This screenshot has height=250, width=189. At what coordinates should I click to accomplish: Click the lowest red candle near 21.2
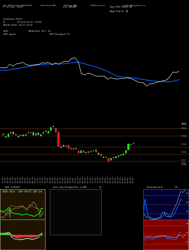[108, 160]
